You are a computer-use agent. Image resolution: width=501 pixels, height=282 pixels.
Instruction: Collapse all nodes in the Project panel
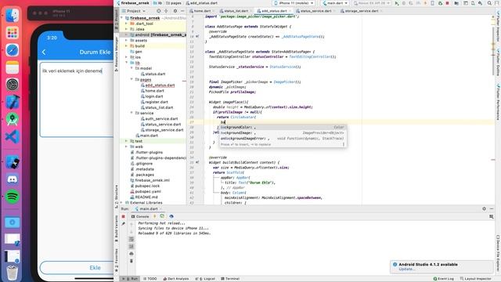click(x=166, y=11)
